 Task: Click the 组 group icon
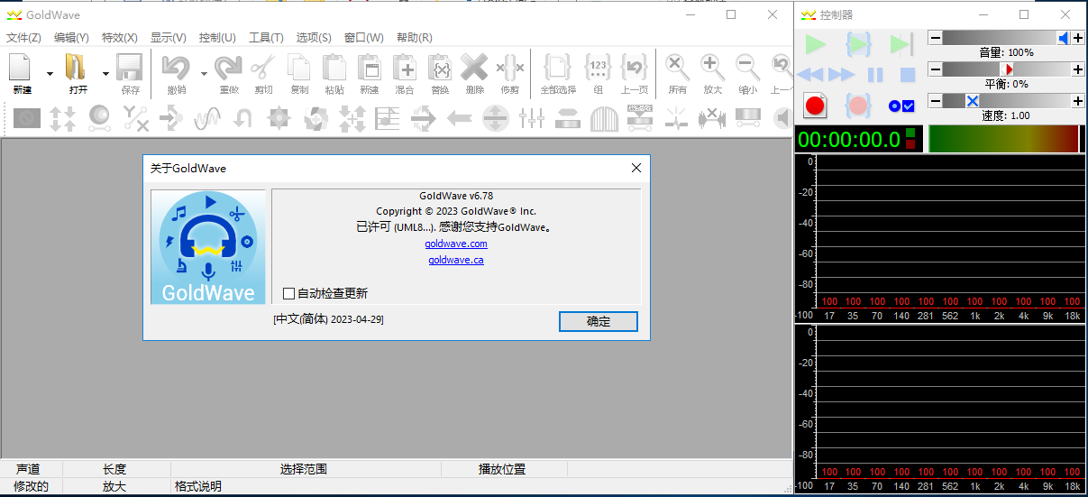(599, 69)
